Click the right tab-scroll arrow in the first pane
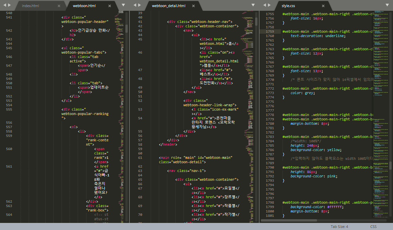Image resolution: width=393 pixels, height=230 pixels. pyautogui.click(x=9, y=5)
